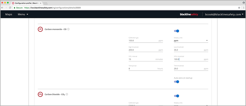Go to Maps in the navigation bar
Viewport: 246px width, 106px height.
point(9,14)
